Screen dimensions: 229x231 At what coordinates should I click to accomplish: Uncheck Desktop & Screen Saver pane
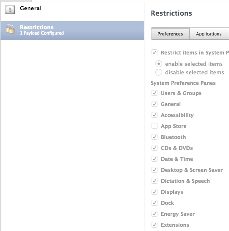[155, 170]
